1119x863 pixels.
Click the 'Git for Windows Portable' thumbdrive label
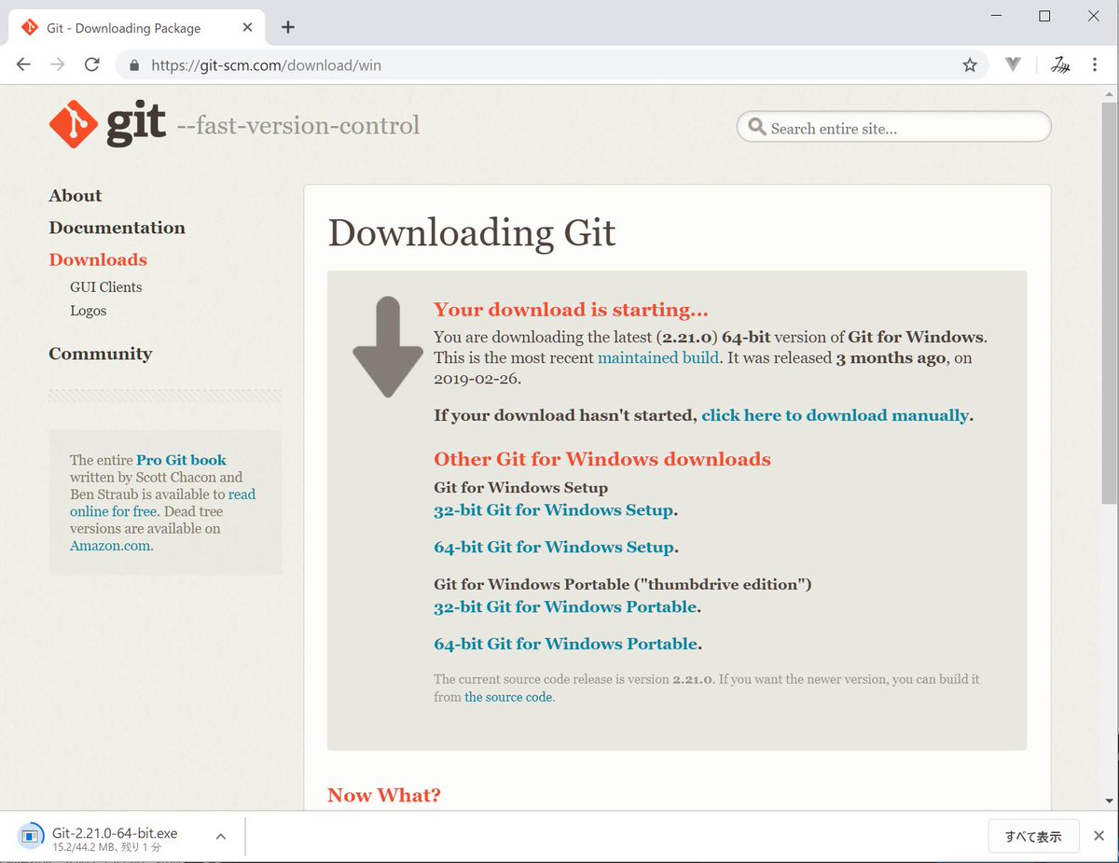623,585
